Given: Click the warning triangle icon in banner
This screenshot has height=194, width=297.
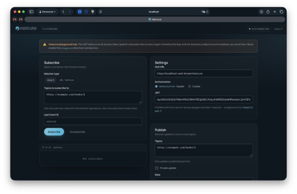Looking at the screenshot, I should (45, 44).
